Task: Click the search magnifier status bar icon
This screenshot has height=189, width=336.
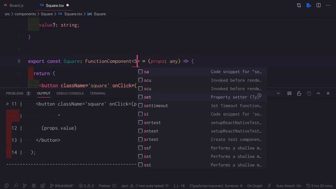Action: tap(16, 185)
